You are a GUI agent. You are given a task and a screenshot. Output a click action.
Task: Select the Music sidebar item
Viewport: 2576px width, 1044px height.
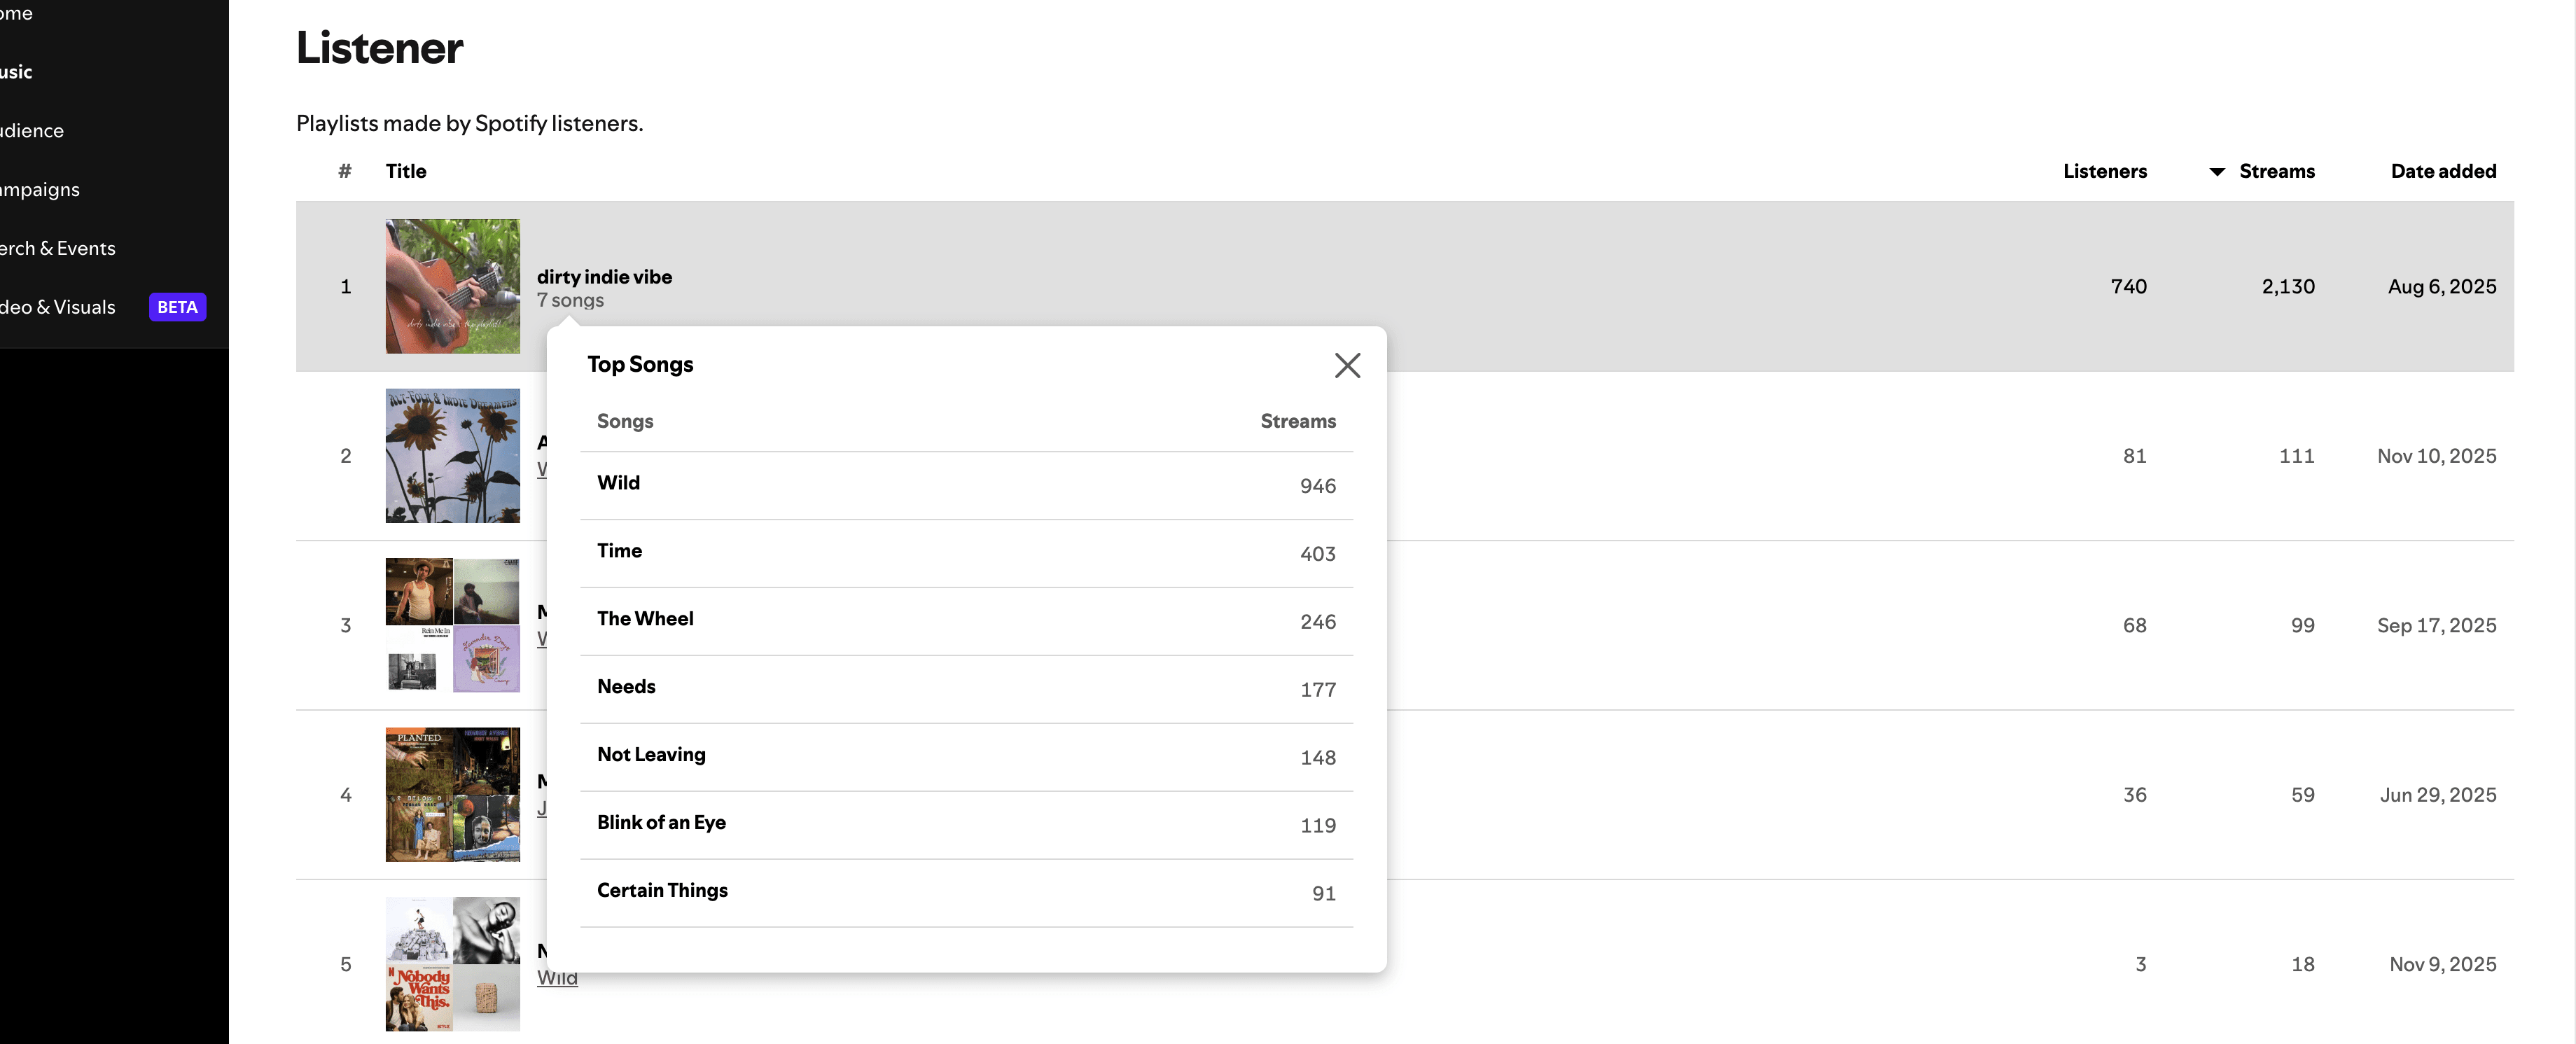click(16, 72)
